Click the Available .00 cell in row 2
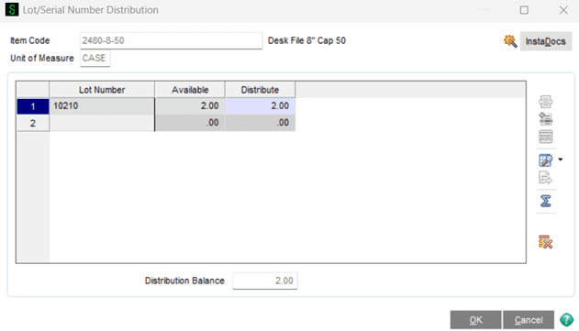Screen dimensions: 579x331 click(190, 123)
